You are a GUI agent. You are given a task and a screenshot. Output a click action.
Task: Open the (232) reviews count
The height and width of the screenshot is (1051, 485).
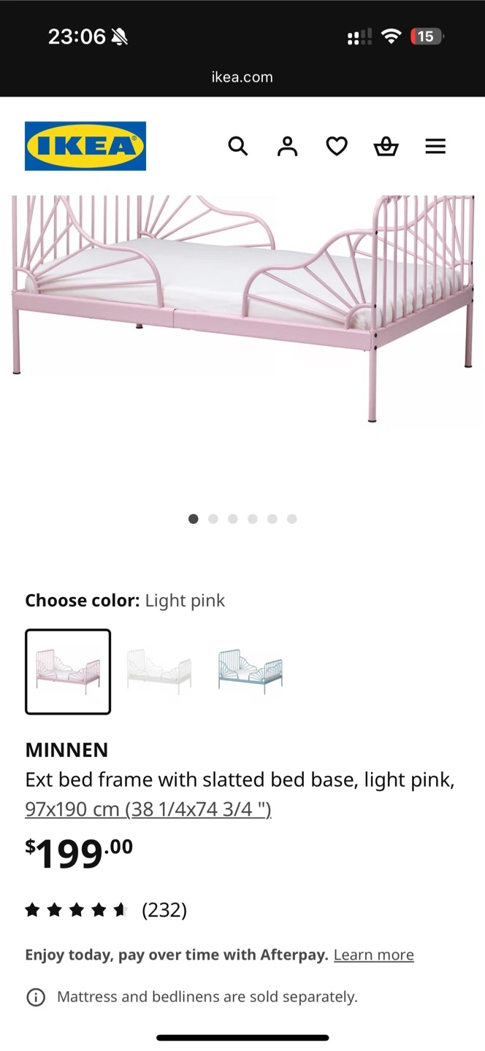pos(164,910)
